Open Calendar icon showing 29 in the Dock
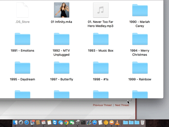This screenshot has height=127, width=169. [44, 122]
